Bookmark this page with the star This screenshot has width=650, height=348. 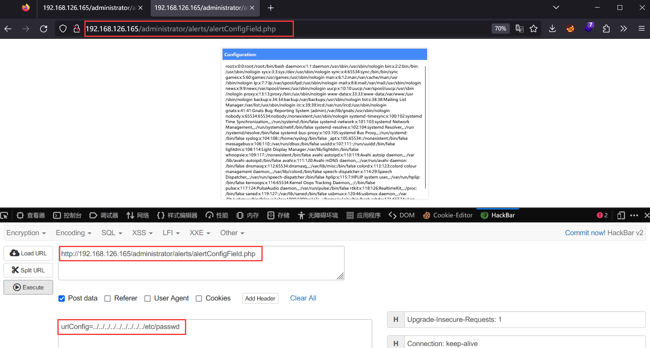coord(534,29)
